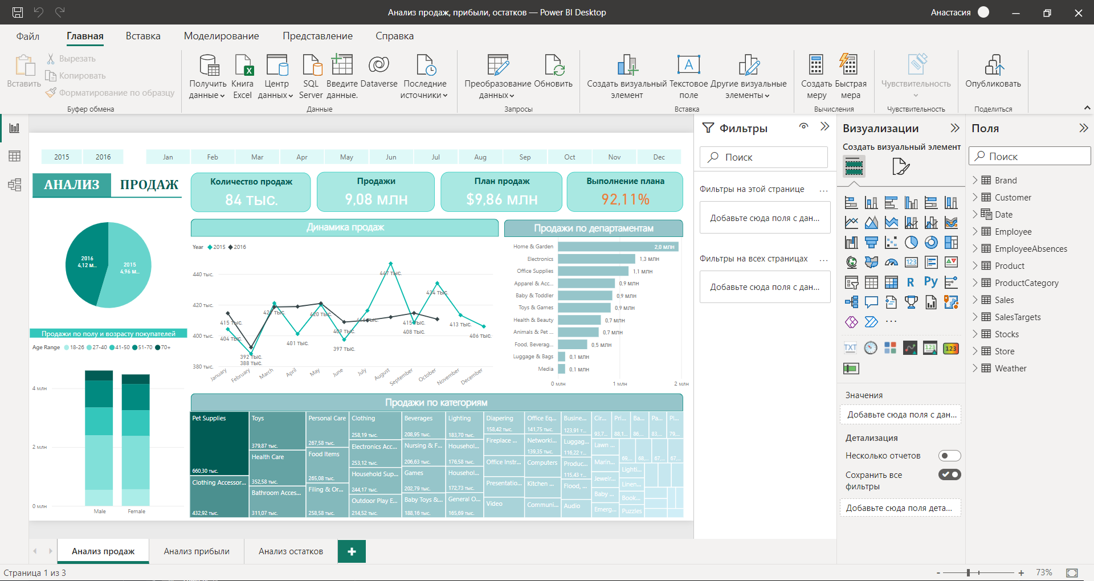1094x581 pixels.
Task: Open Другие визуальные элементы dropdown
Action: 748,77
